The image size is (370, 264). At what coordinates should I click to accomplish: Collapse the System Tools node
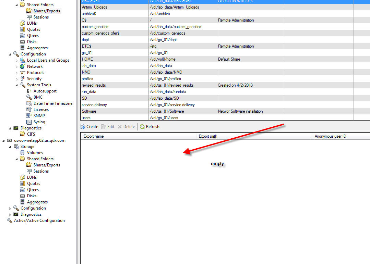point(16,85)
